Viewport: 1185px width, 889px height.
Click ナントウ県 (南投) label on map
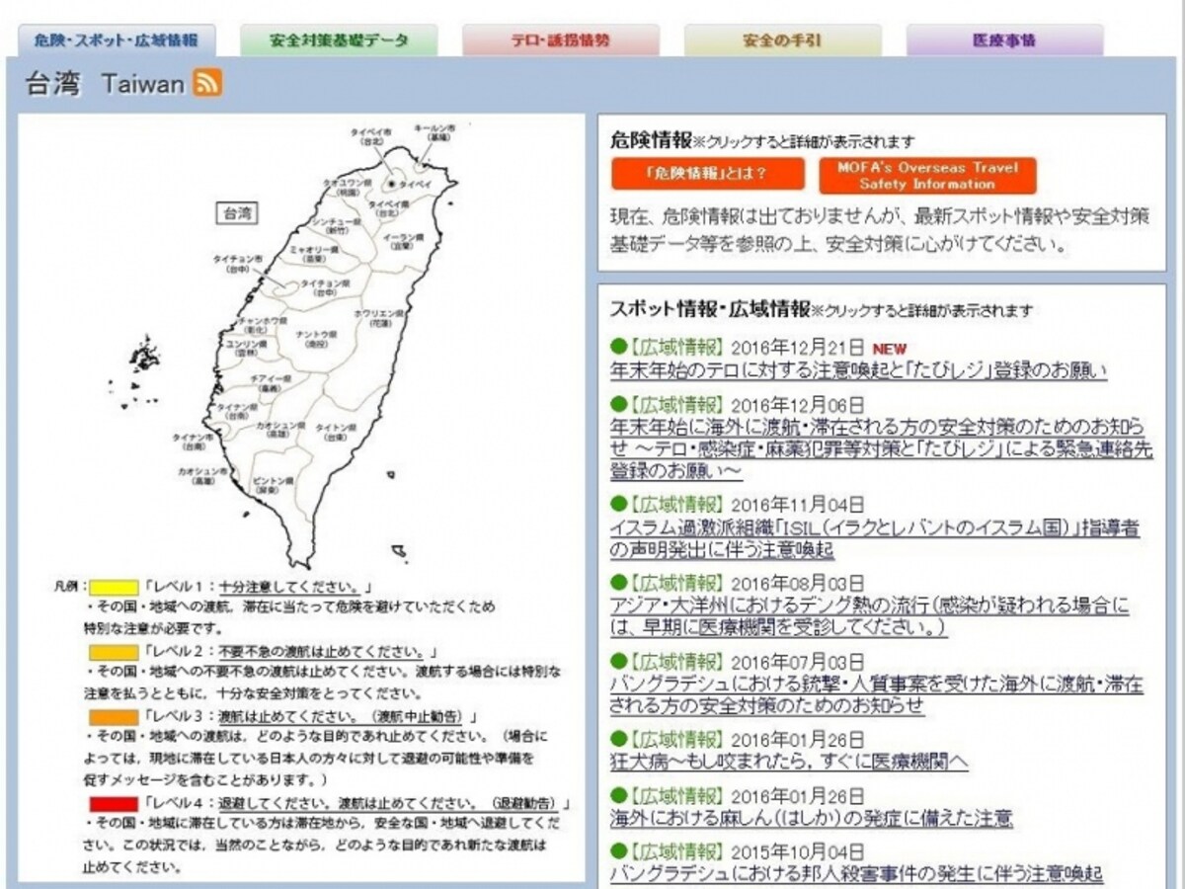(x=316, y=338)
